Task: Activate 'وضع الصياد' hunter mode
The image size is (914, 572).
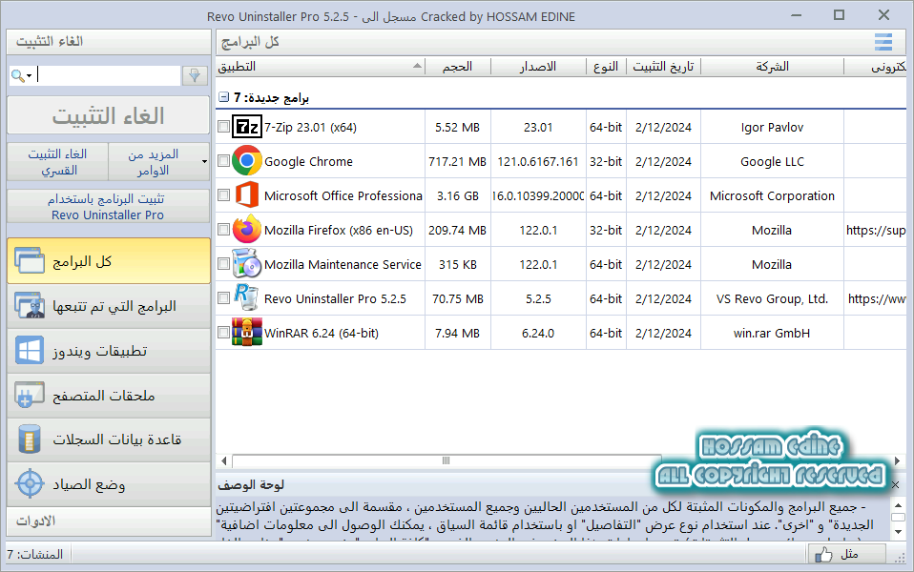Action: pyautogui.click(x=109, y=484)
